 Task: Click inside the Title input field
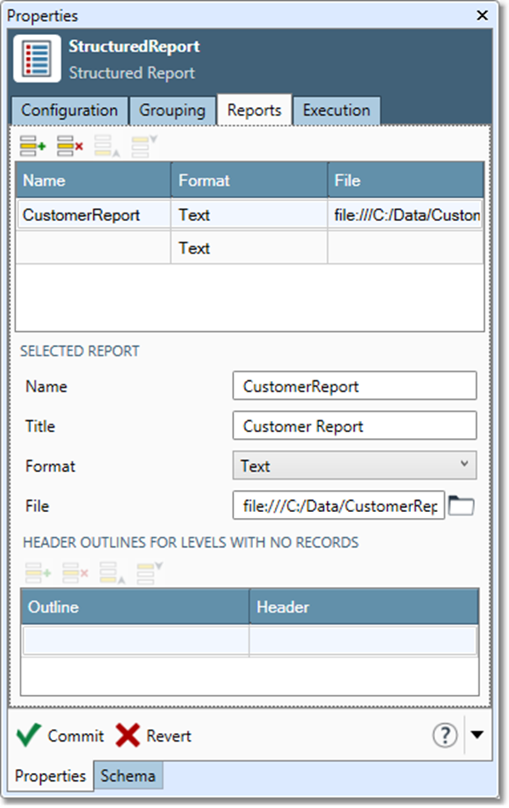(355, 425)
